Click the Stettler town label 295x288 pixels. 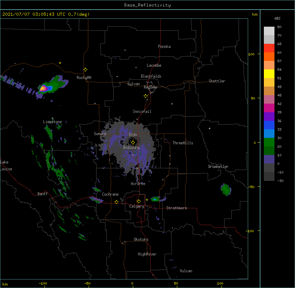pyautogui.click(x=217, y=81)
